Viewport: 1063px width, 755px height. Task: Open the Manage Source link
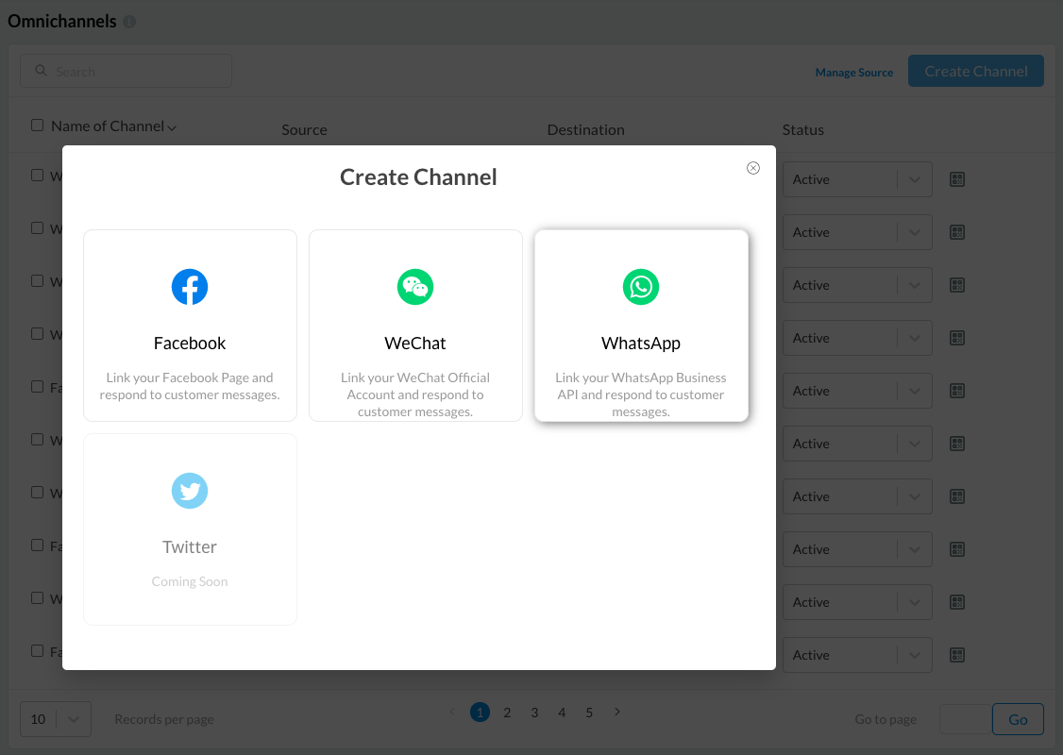(854, 73)
